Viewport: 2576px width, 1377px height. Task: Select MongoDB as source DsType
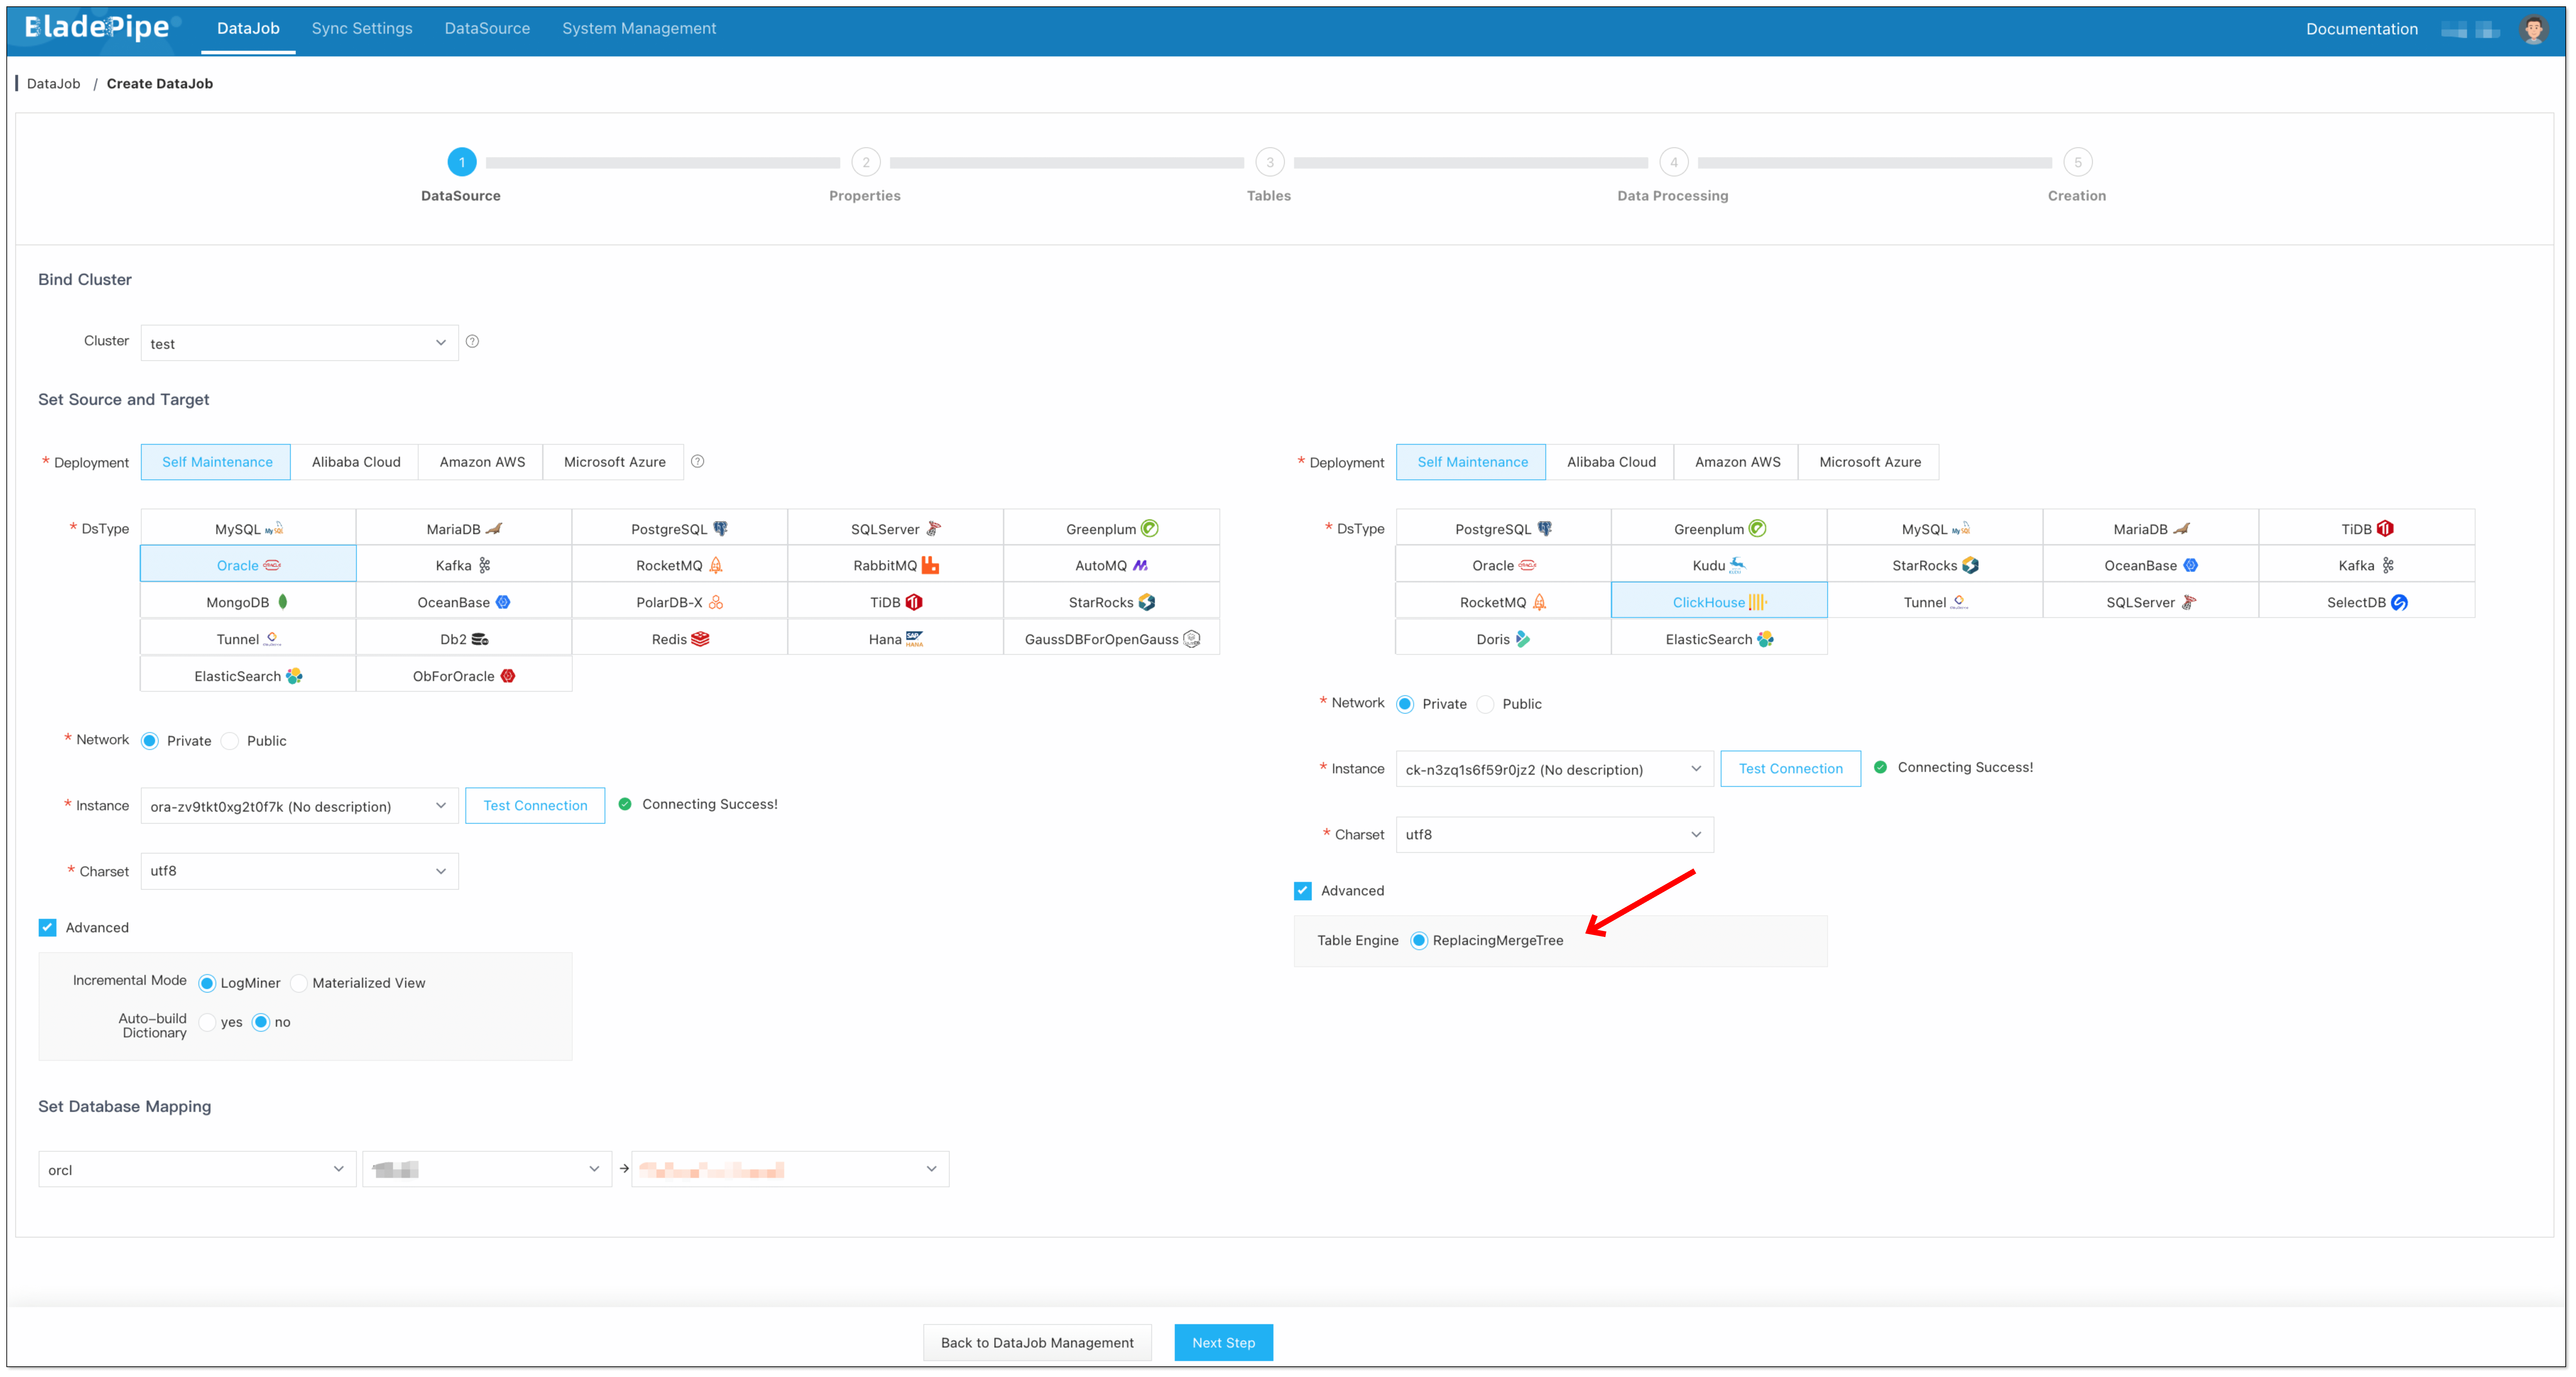[x=247, y=602]
